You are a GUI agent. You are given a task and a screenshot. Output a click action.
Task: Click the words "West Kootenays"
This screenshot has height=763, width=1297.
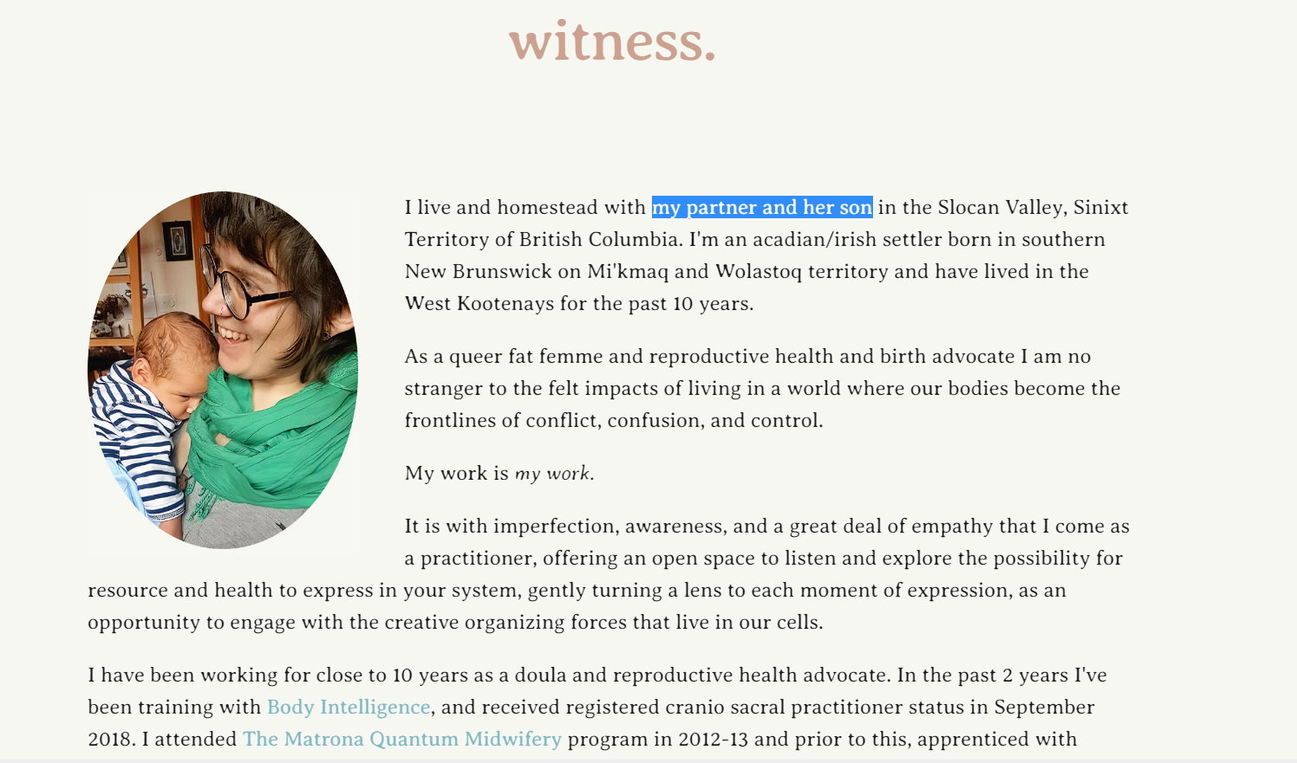pyautogui.click(x=481, y=304)
